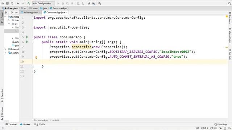Click project panel scroll-from-source icon
The width and height of the screenshot is (232, 130).
[6, 13]
